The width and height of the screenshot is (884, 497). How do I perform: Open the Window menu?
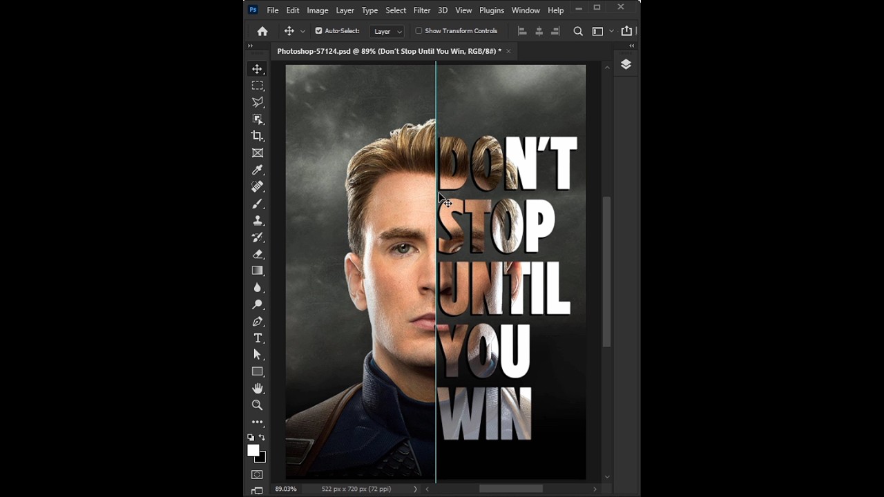526,10
